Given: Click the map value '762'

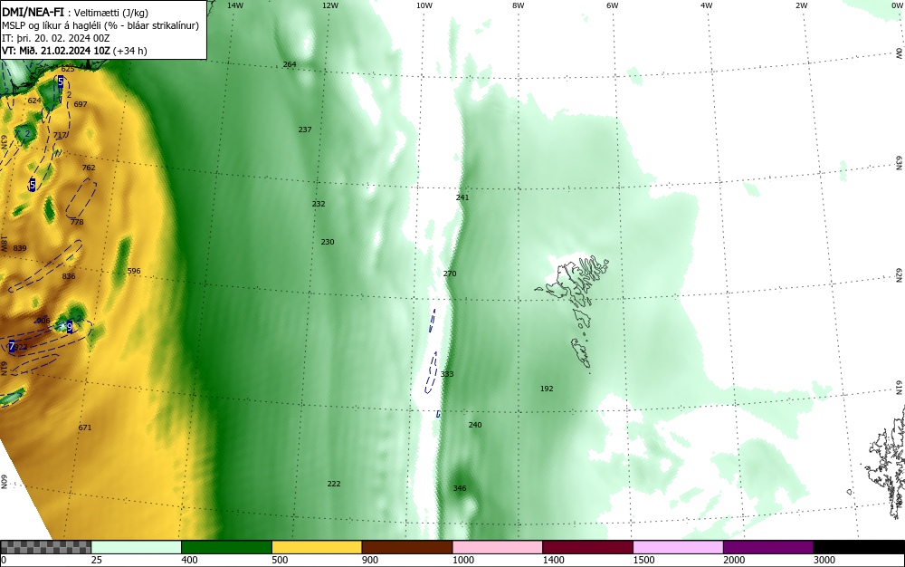Looking at the screenshot, I should pos(89,168).
